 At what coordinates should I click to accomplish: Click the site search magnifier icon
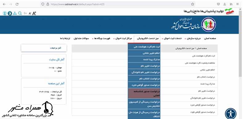[x=20, y=13]
